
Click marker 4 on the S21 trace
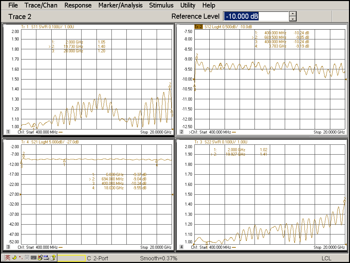[x=156, y=163]
